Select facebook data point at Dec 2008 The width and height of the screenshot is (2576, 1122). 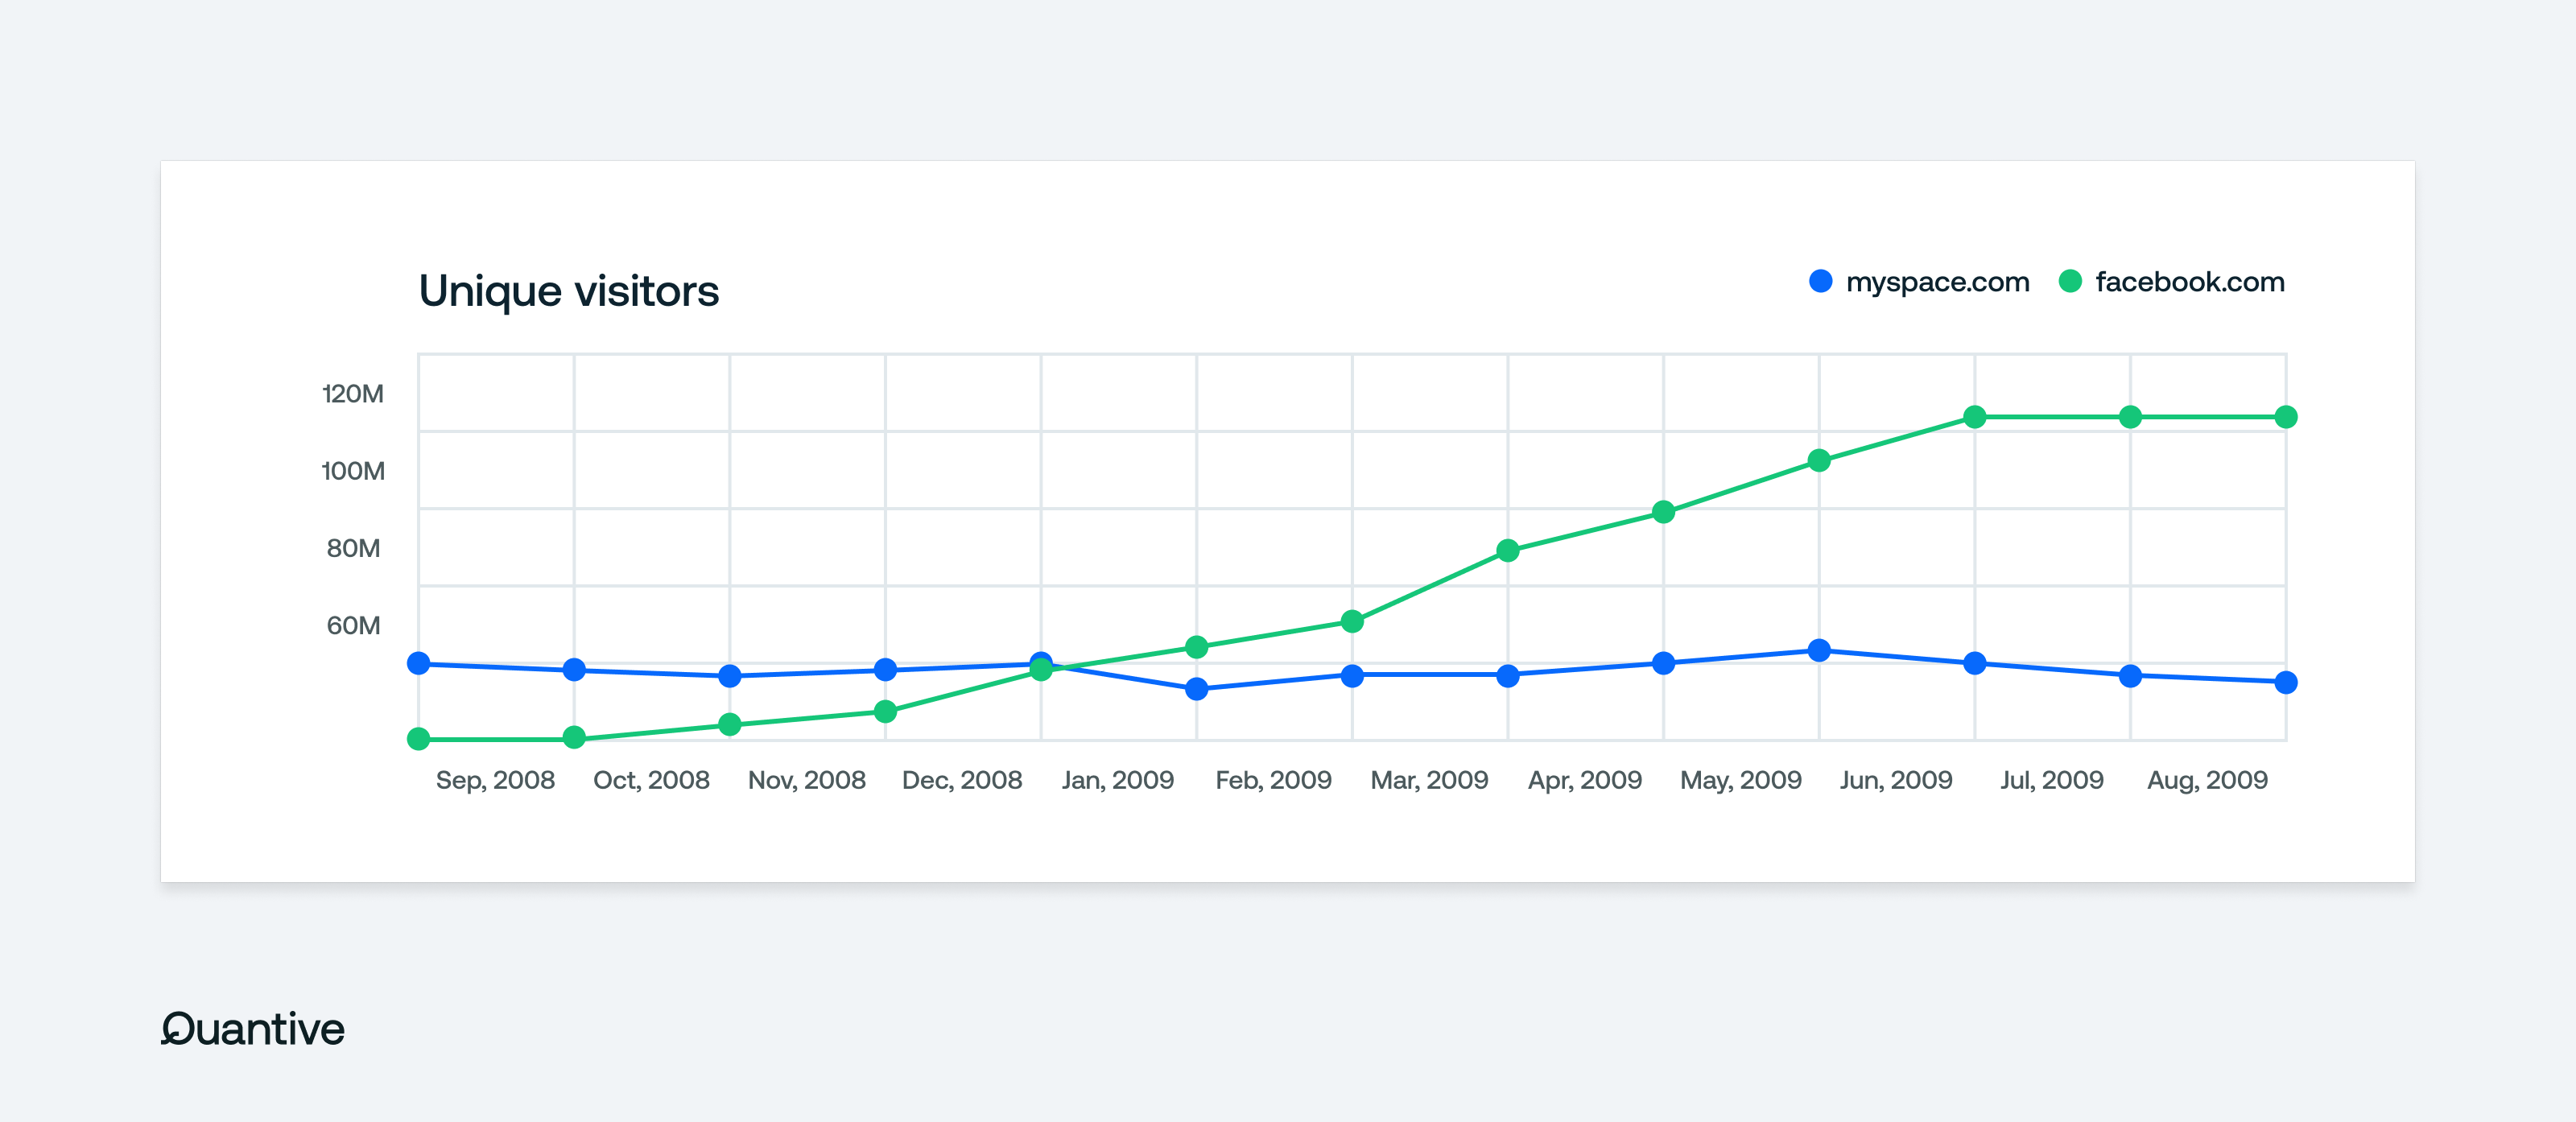(885, 711)
